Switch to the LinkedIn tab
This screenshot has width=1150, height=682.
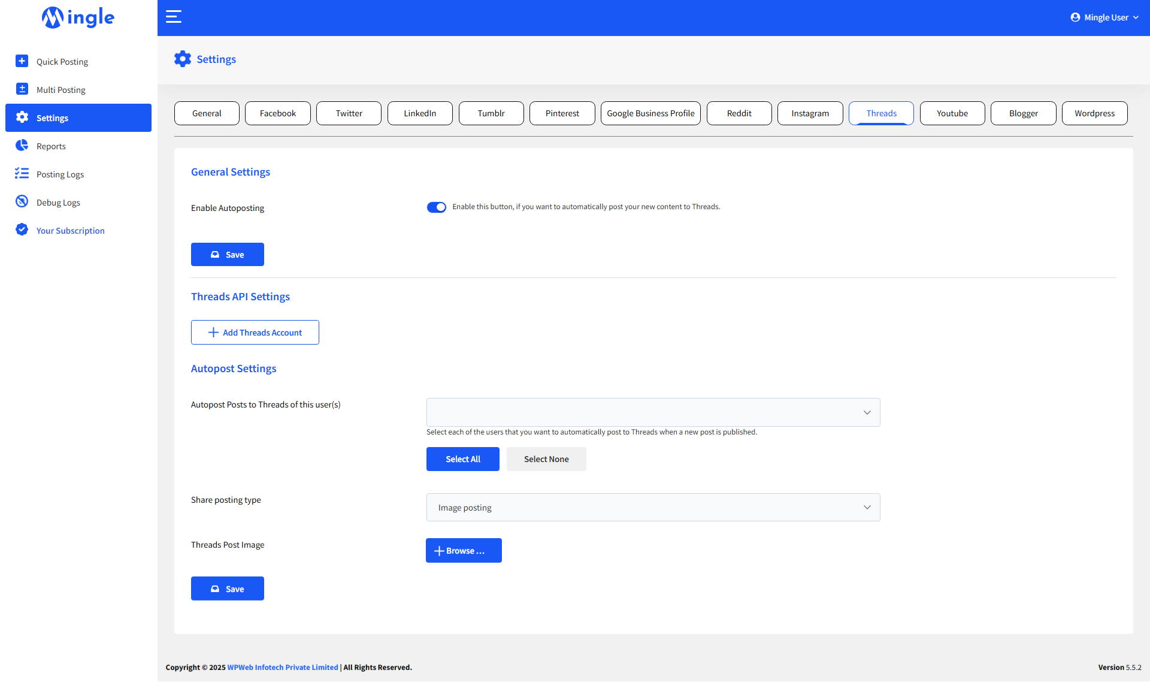[420, 113]
